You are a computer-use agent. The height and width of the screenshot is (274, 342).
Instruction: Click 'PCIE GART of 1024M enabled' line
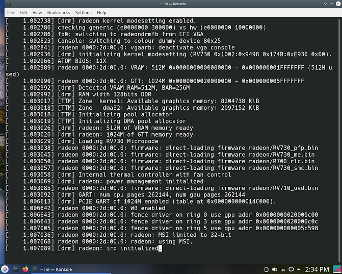click(x=167, y=202)
